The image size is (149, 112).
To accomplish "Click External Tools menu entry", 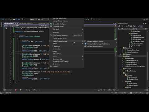I will coord(57,54).
